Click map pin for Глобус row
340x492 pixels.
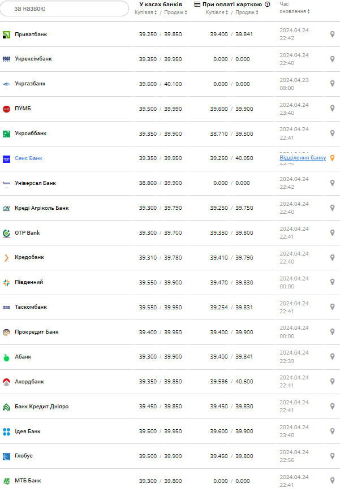[x=332, y=456]
